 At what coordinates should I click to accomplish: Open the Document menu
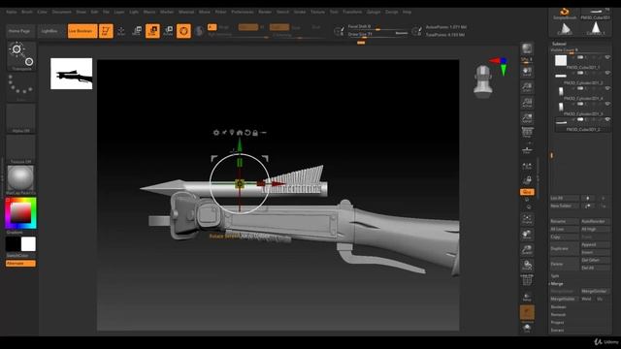tap(62, 12)
